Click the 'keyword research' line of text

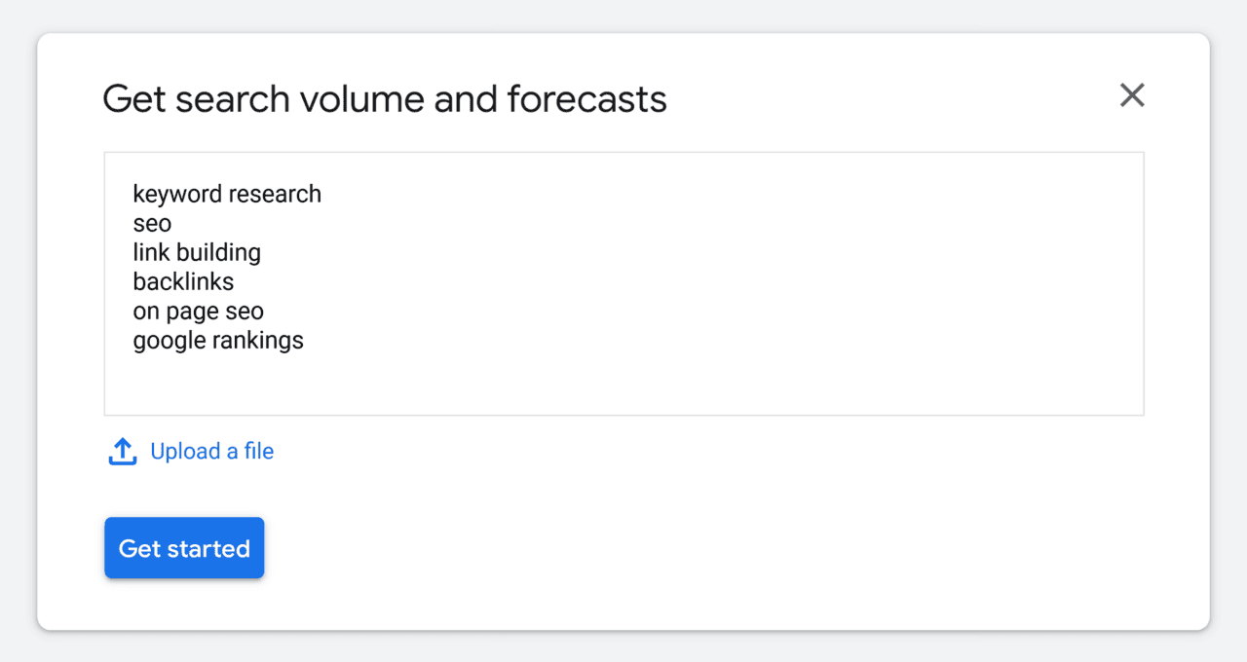click(227, 194)
